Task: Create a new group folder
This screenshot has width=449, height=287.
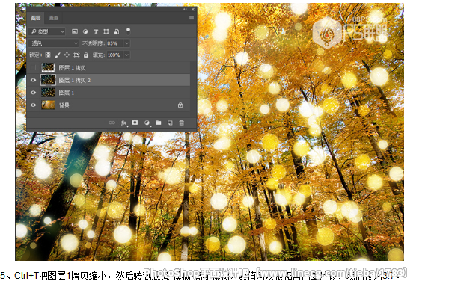Action: (x=159, y=123)
